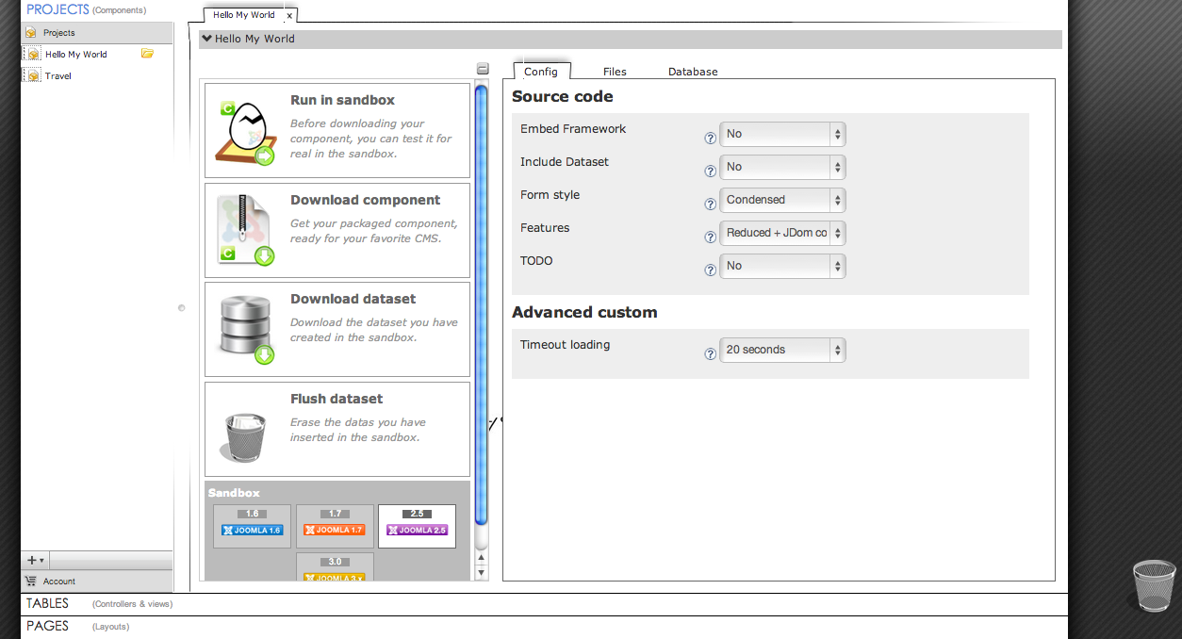Click the help icon for Form style
This screenshot has height=639, width=1182.
711,204
